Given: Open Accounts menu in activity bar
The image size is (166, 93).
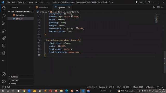Looking at the screenshot, I should click(x=4, y=74).
